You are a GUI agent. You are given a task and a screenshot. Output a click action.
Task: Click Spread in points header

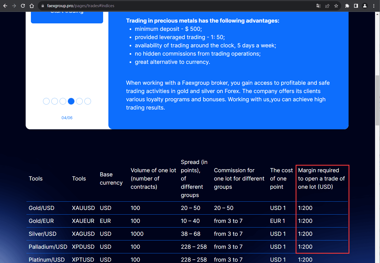(194, 179)
